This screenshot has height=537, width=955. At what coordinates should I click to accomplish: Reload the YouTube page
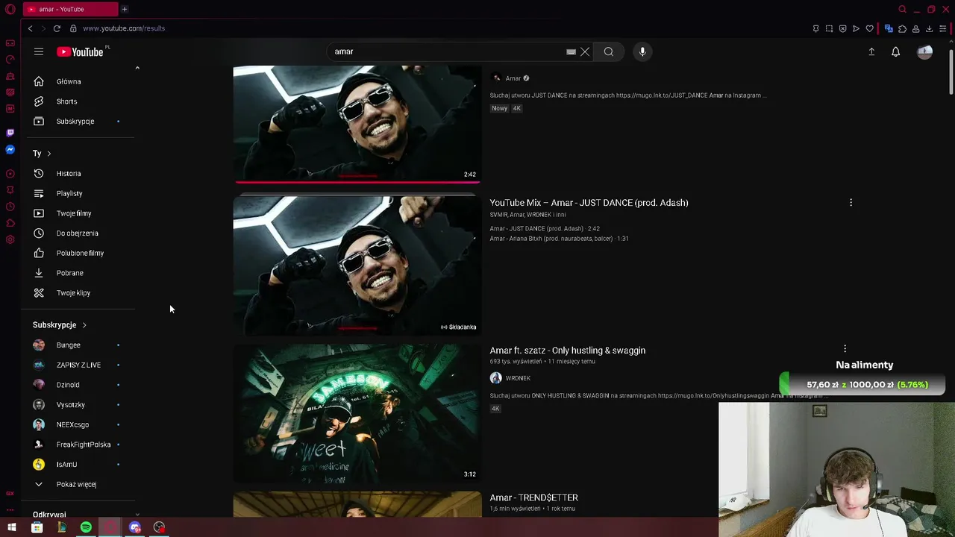click(57, 28)
